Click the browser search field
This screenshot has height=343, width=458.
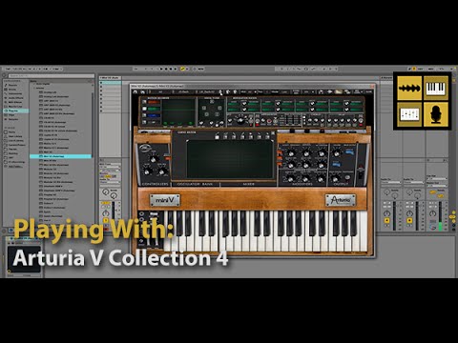(52, 76)
